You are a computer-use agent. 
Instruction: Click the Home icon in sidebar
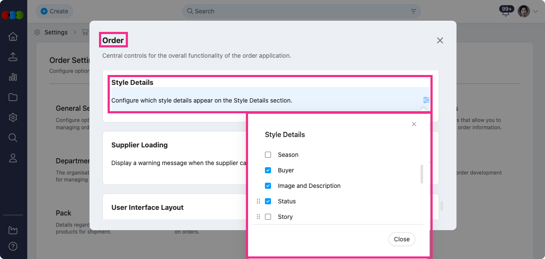[x=13, y=37]
